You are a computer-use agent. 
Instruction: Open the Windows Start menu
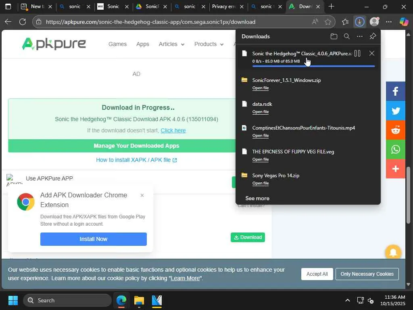click(13, 300)
